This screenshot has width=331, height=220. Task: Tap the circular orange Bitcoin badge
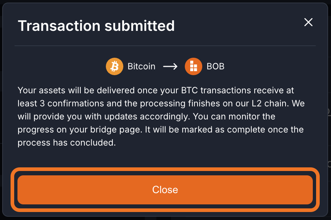[114, 66]
